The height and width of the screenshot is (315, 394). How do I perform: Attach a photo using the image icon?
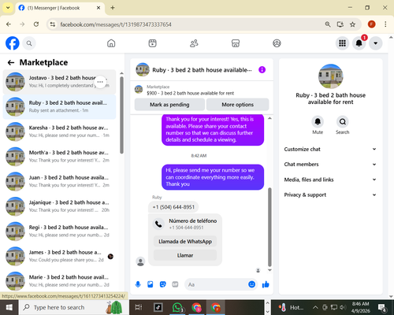point(151,284)
